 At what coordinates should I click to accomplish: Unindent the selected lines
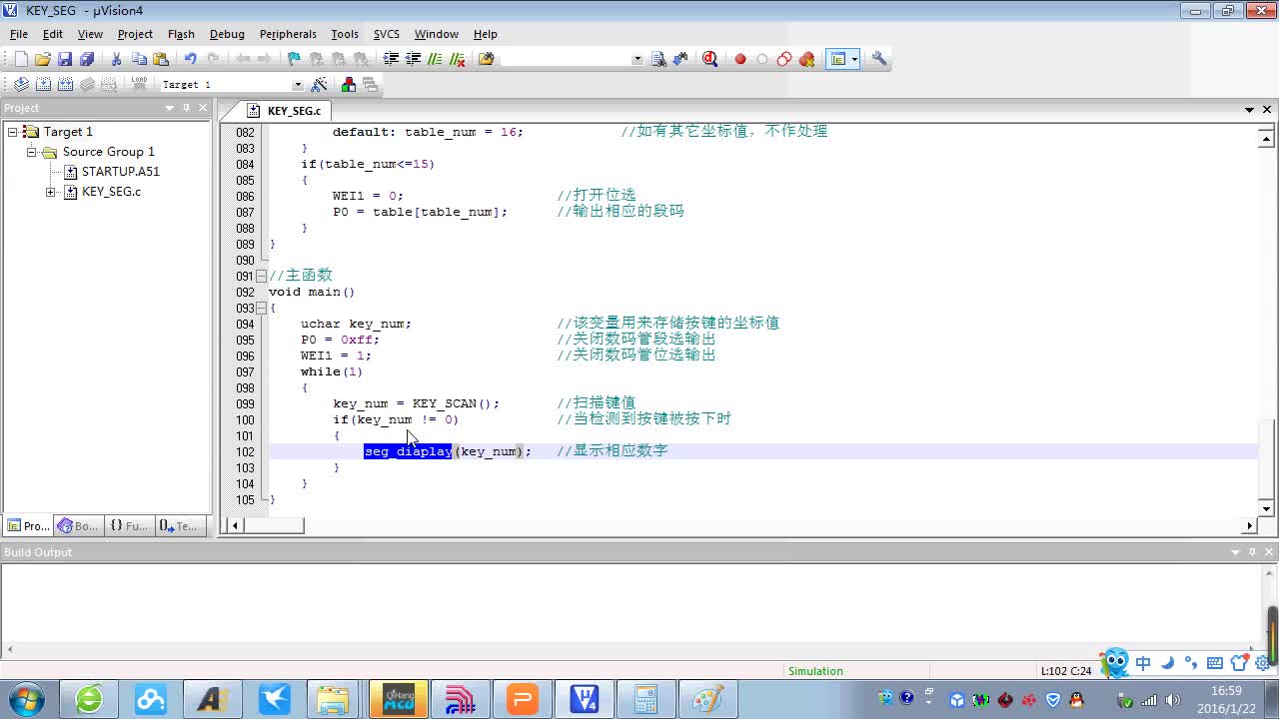[x=413, y=59]
